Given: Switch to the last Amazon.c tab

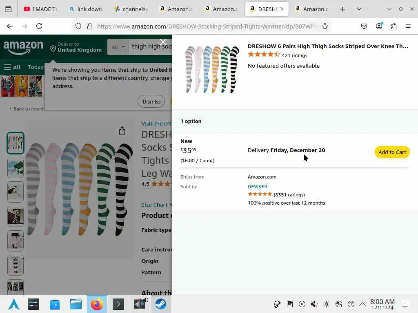Looking at the screenshot, I should tap(312, 9).
